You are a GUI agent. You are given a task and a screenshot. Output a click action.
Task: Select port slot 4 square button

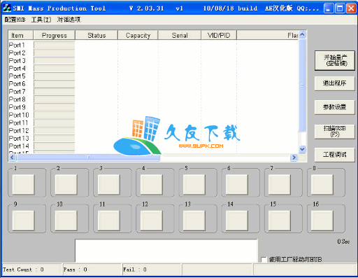[x=152, y=185]
